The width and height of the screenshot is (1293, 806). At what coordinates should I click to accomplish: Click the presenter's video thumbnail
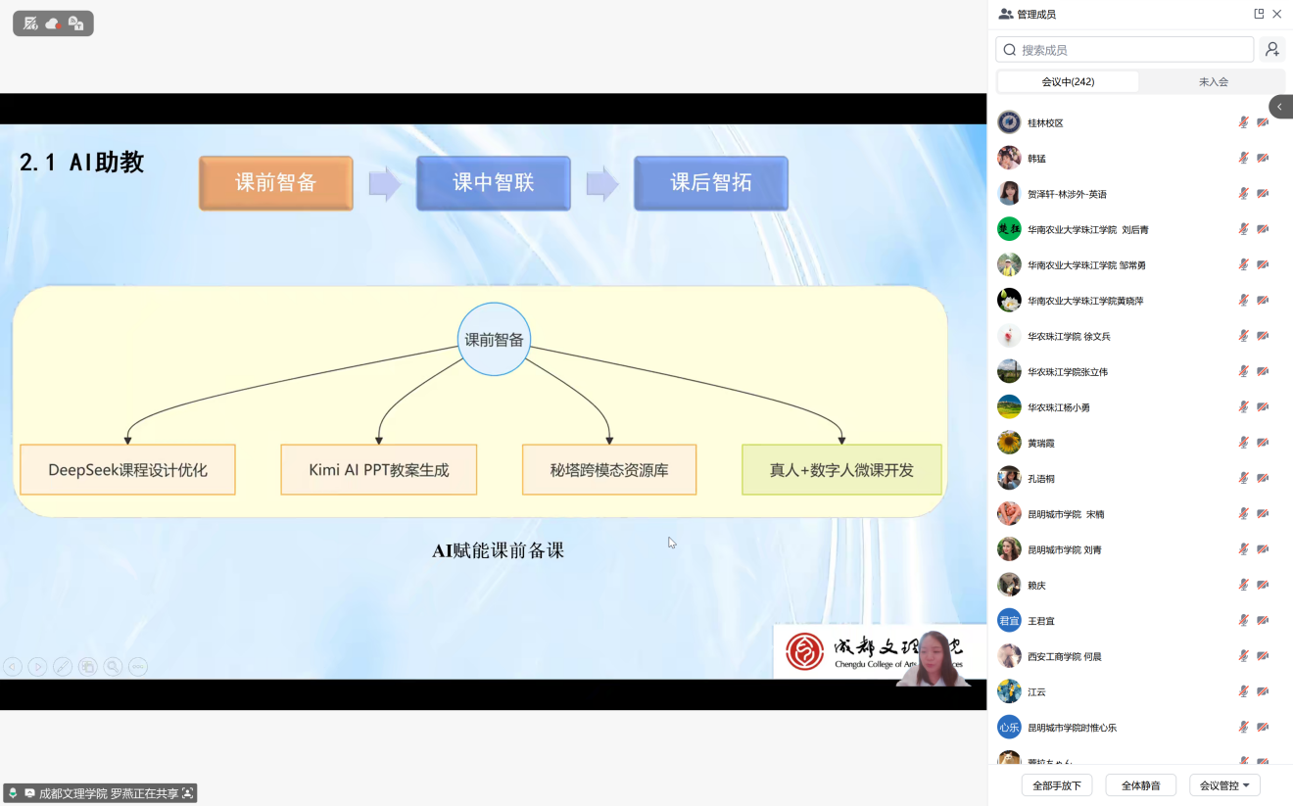click(932, 657)
